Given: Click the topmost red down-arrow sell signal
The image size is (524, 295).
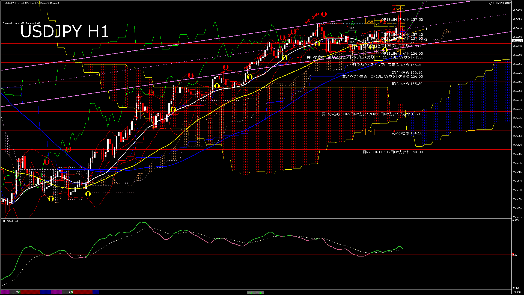Looking at the screenshot, I should 324,14.
